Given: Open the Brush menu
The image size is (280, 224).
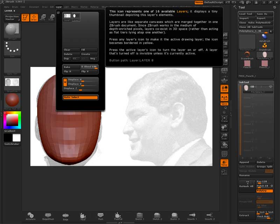Looking at the screenshot, I should 15,7.
